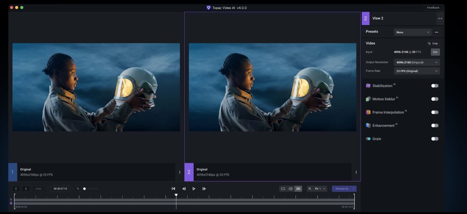Open the presets more options menu
Image resolution: width=467 pixels, height=214 pixels.
point(437,32)
